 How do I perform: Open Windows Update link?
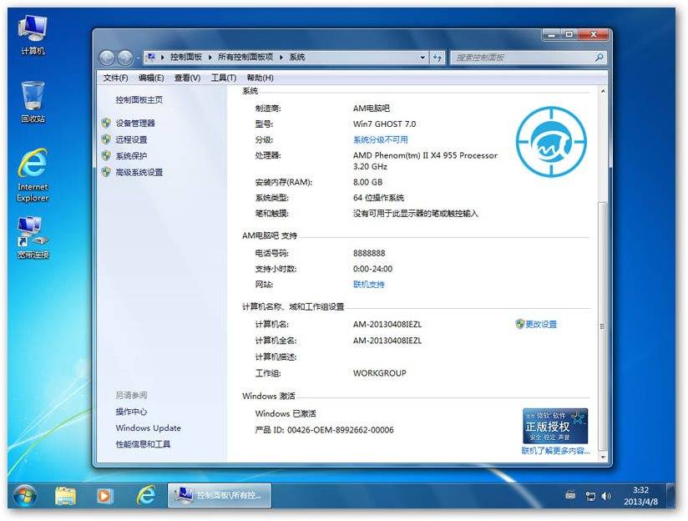tap(149, 428)
